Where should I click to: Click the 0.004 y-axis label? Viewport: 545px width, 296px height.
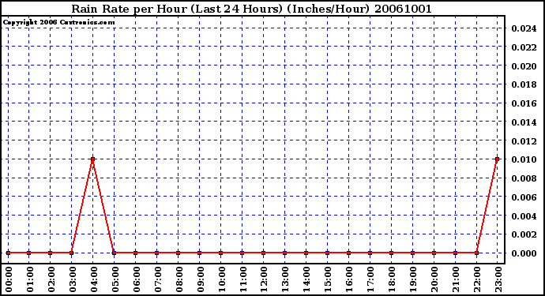tap(524, 215)
